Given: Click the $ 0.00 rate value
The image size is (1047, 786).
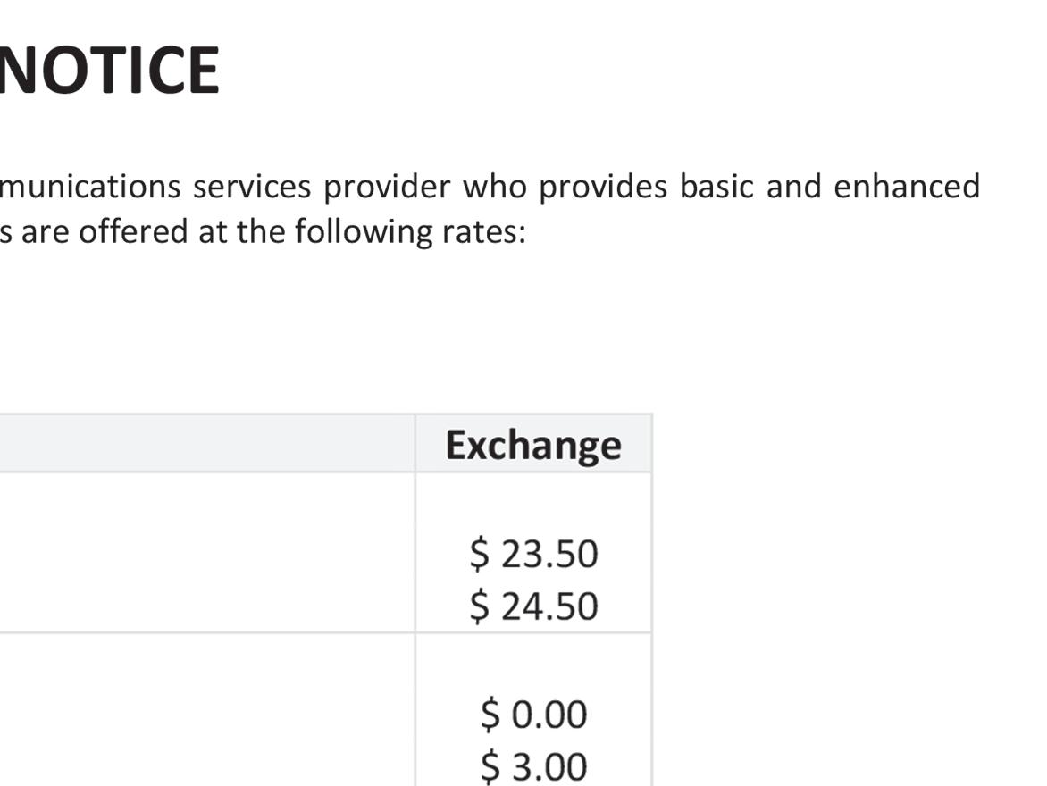Looking at the screenshot, I should pos(533,715).
